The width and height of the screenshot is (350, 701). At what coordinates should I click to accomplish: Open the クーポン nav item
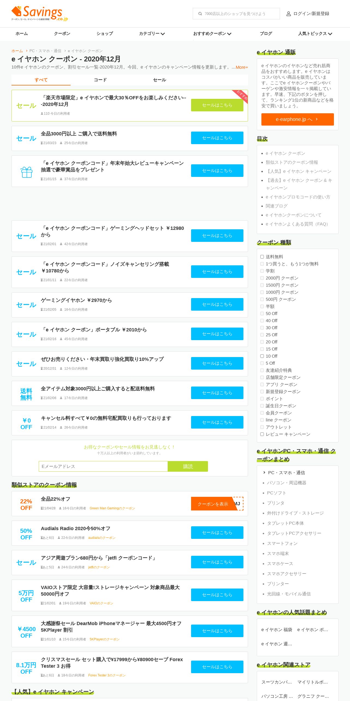point(62,34)
